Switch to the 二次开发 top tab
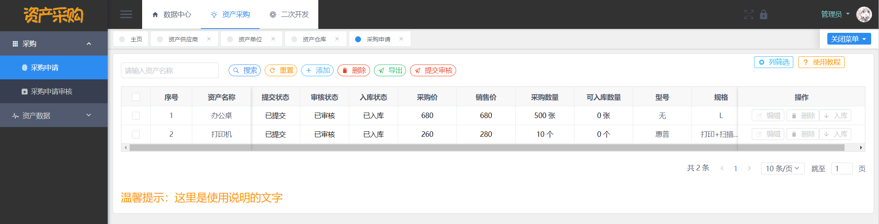The width and height of the screenshot is (879, 224). point(289,14)
